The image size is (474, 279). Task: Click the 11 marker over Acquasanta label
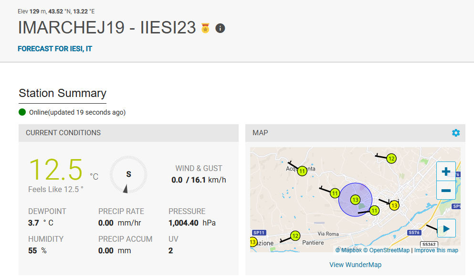click(x=302, y=171)
